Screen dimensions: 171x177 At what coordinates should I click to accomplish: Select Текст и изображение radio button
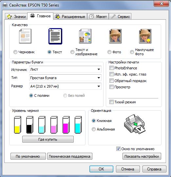72,52
